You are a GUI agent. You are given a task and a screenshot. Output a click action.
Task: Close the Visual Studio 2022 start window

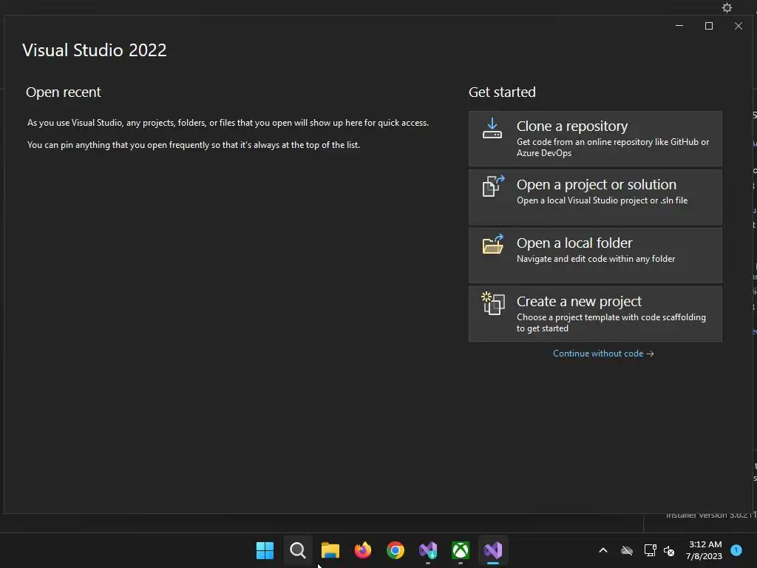click(x=739, y=26)
